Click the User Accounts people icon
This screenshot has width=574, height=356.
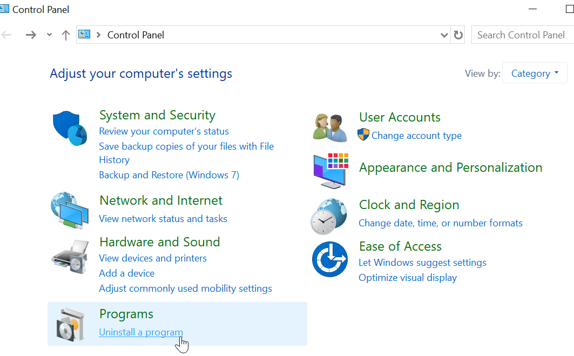coord(330,127)
